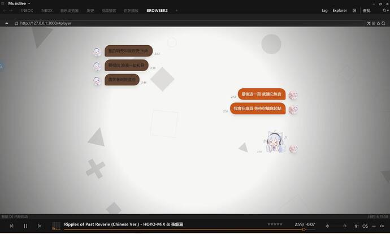
Task: Click the time counter at status bar right
Action: (x=378, y=216)
